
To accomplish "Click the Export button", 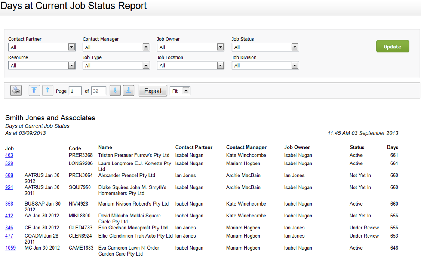I will (153, 91).
